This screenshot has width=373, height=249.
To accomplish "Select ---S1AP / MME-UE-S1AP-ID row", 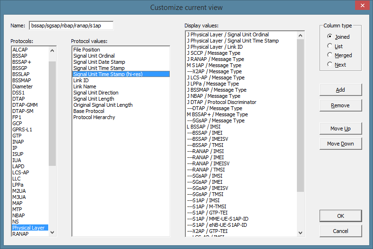I will (241, 219).
